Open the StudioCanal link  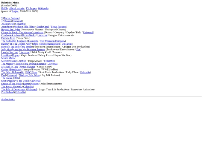[x=43, y=27]
